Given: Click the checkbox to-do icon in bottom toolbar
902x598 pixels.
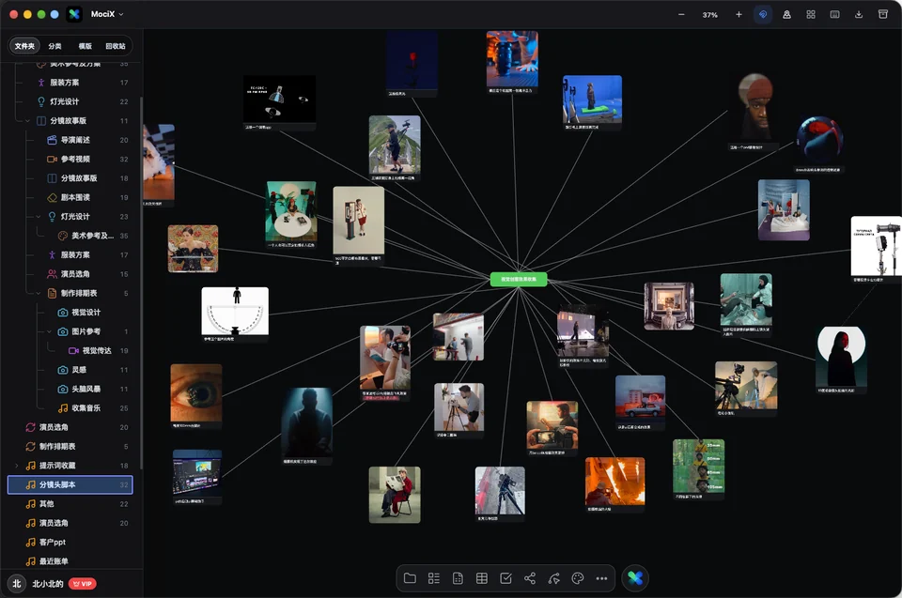Looking at the screenshot, I should coord(505,578).
